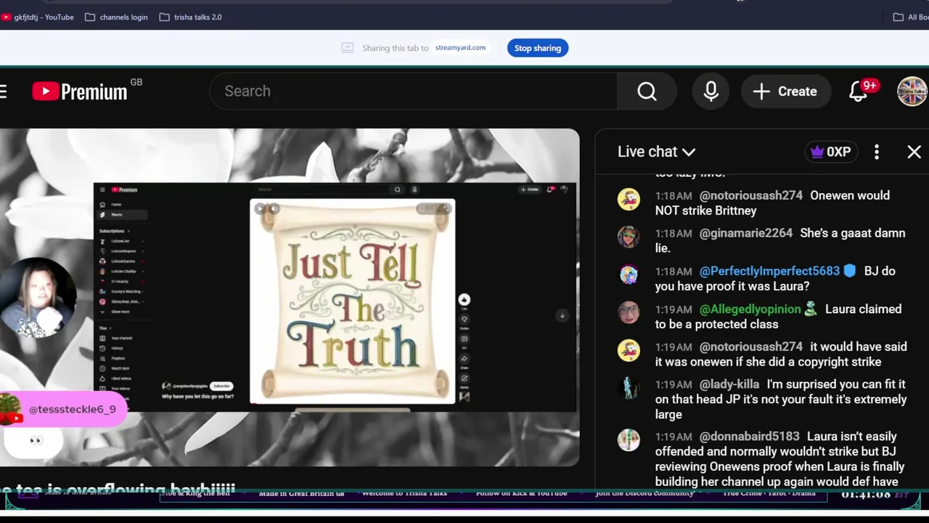Screen dimensions: 929x523
Task: Start voice search with microphone
Action: 711,91
